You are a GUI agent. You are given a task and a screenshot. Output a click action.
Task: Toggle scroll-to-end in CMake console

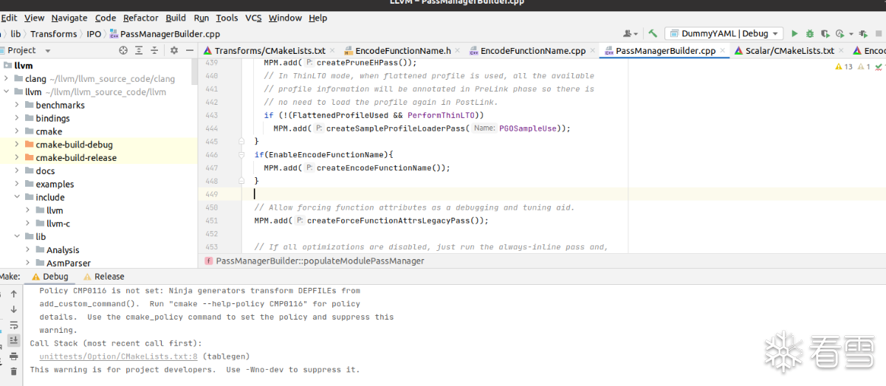click(x=13, y=340)
